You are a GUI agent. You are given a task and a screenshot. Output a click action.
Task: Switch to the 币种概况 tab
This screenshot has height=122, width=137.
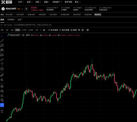tap(11, 19)
